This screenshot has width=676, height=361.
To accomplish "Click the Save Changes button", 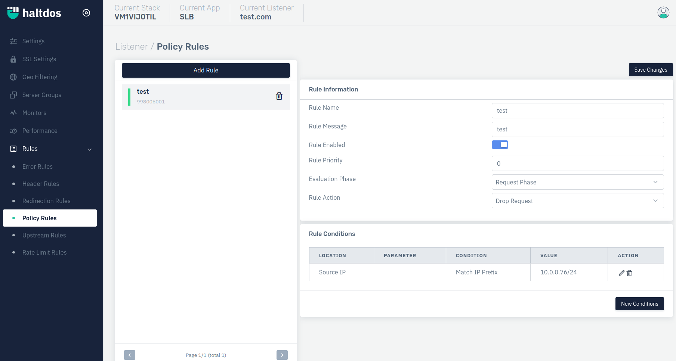I will pyautogui.click(x=651, y=70).
